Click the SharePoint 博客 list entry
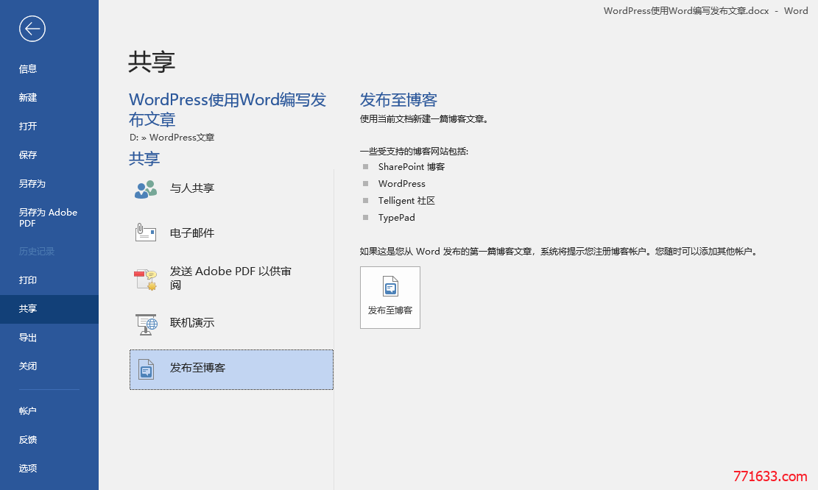 pos(412,167)
